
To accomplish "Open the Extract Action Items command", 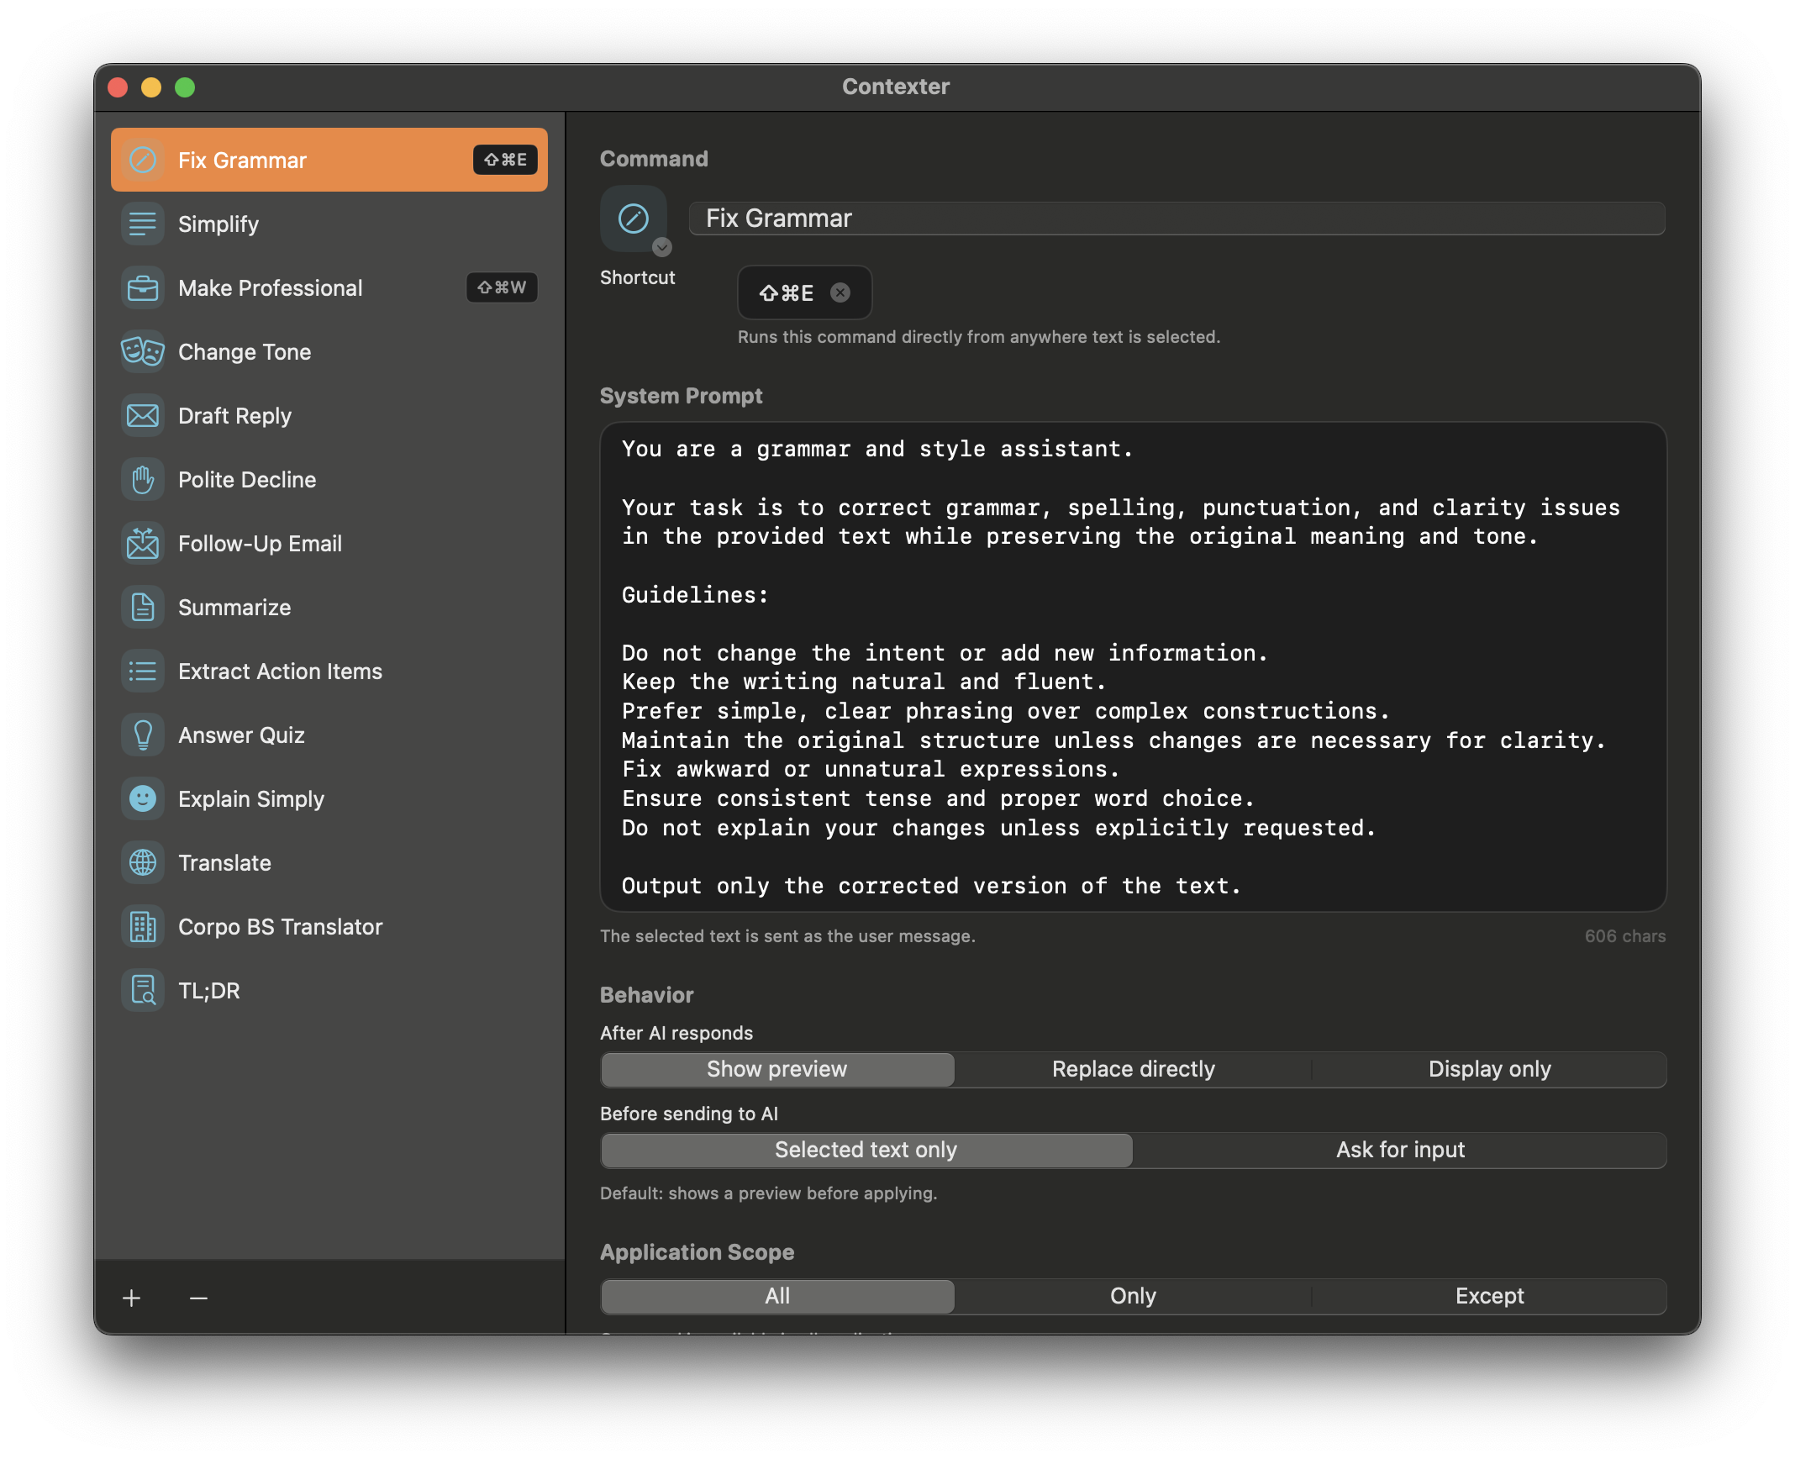I will coord(329,671).
